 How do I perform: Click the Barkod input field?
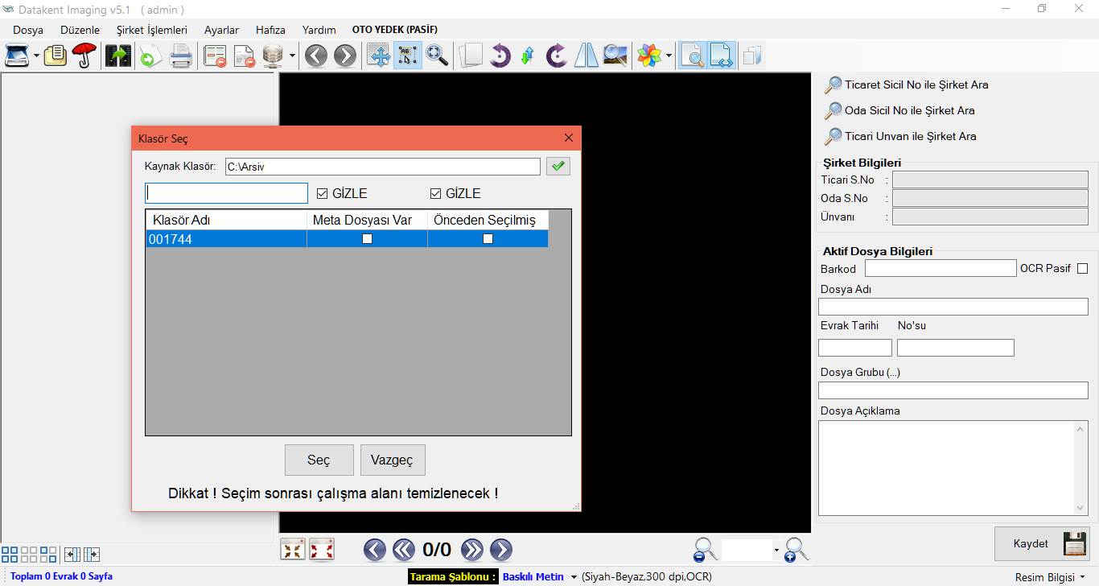coord(940,268)
